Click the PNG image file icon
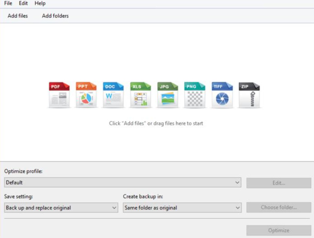Screen dimensions: 314x238 (x=195, y=95)
